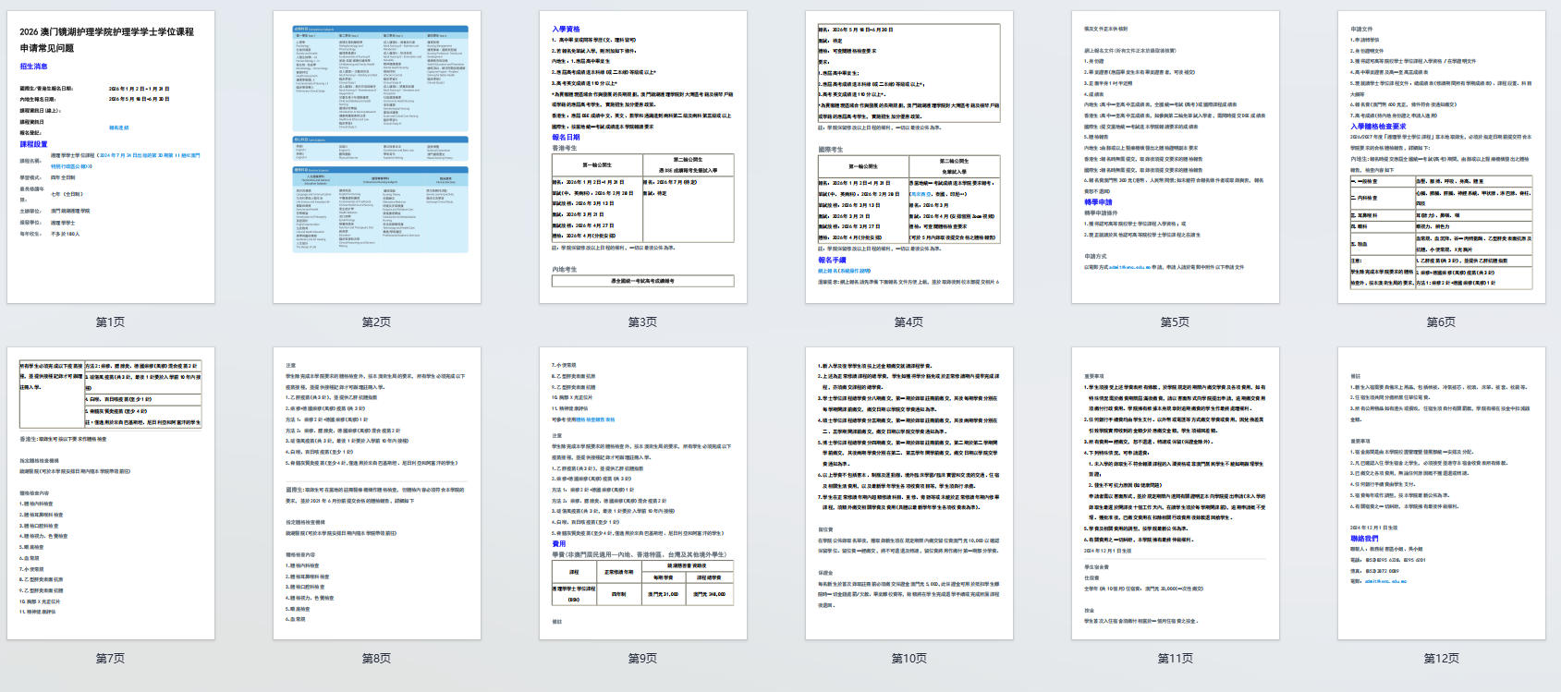The width and height of the screenshot is (1561, 692).
Task: Select the 第8页 page thumbnail
Action: tap(377, 493)
